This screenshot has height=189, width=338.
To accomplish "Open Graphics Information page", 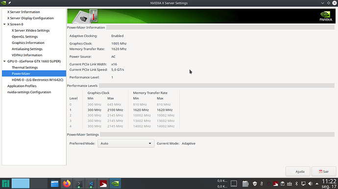I will (x=28, y=43).
